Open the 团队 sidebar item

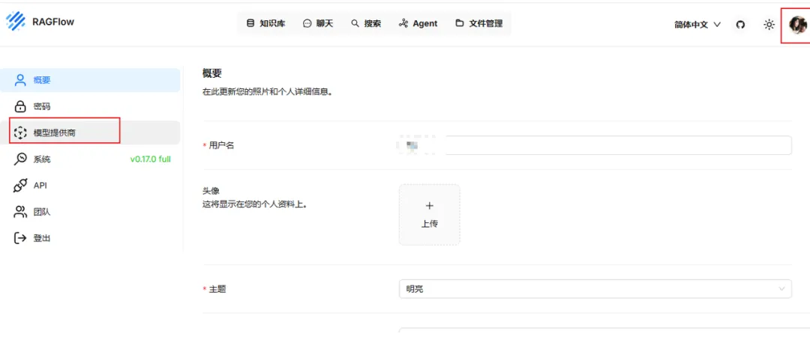point(90,212)
